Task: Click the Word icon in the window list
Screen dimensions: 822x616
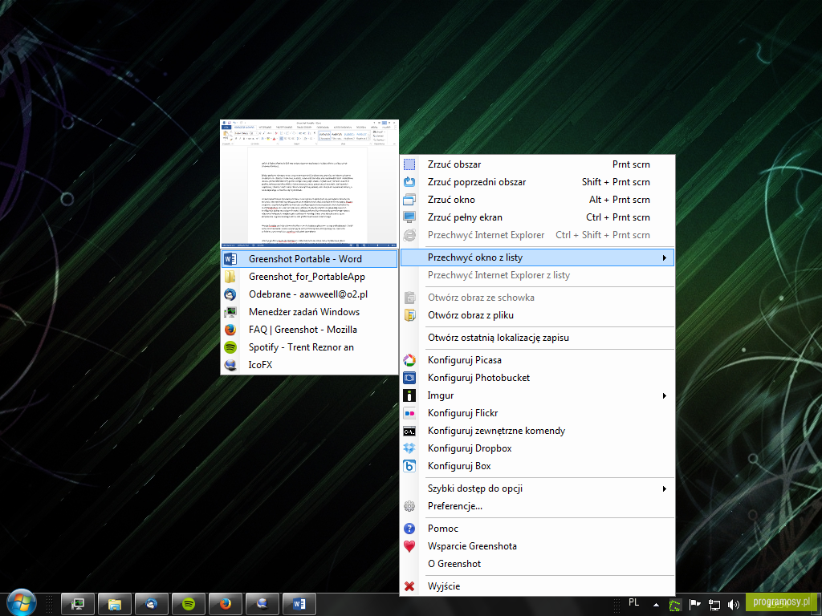Action: click(230, 259)
